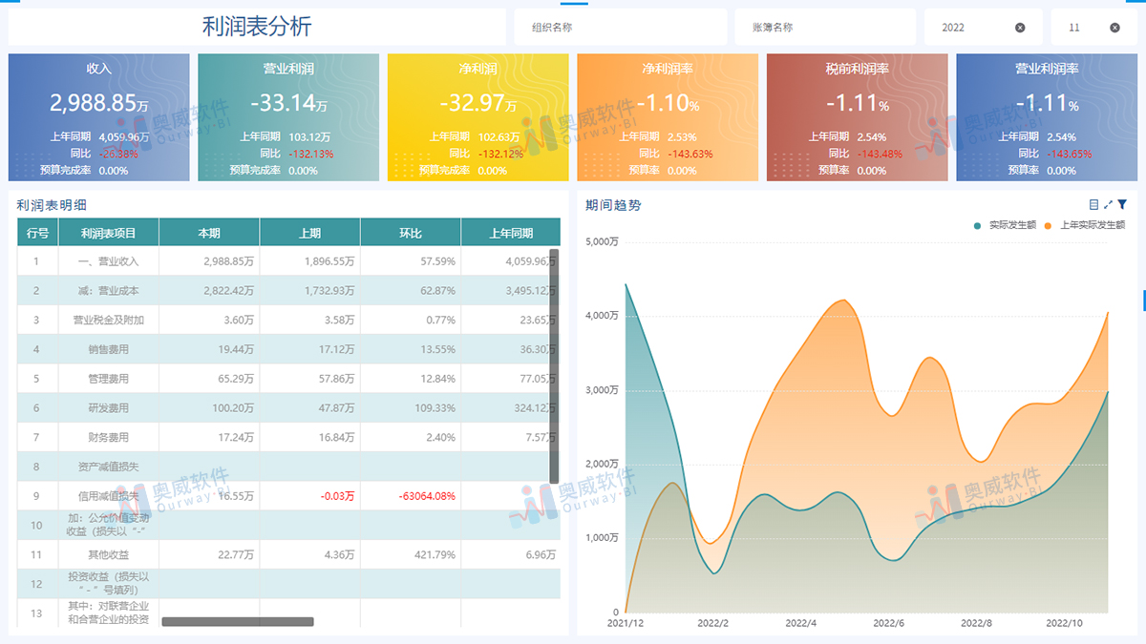Open the 账簿名称 selector
Viewport: 1146px width, 644px height.
[824, 27]
